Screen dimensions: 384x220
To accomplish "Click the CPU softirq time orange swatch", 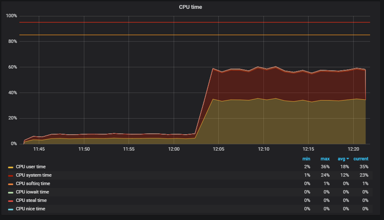I will tap(11, 184).
